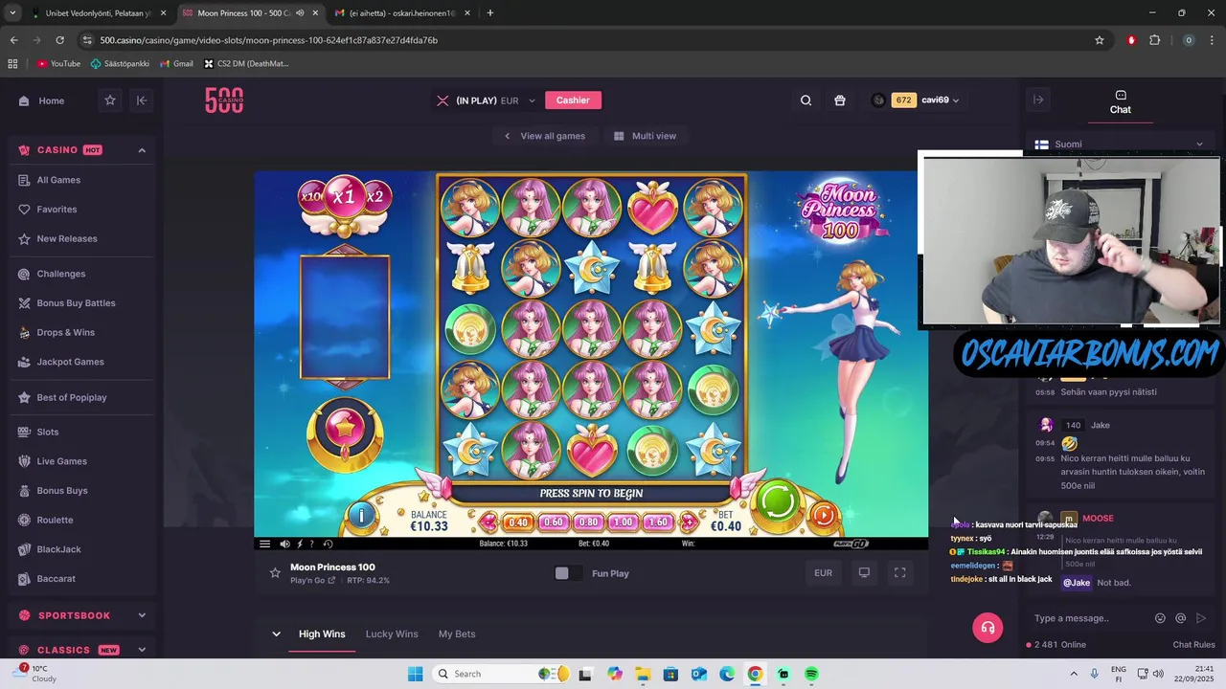Screen dimensions: 1226x689
Task: Select the 1.00 bet chip
Action: pos(623,522)
